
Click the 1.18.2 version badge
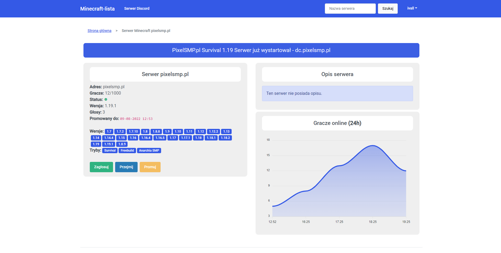click(225, 138)
